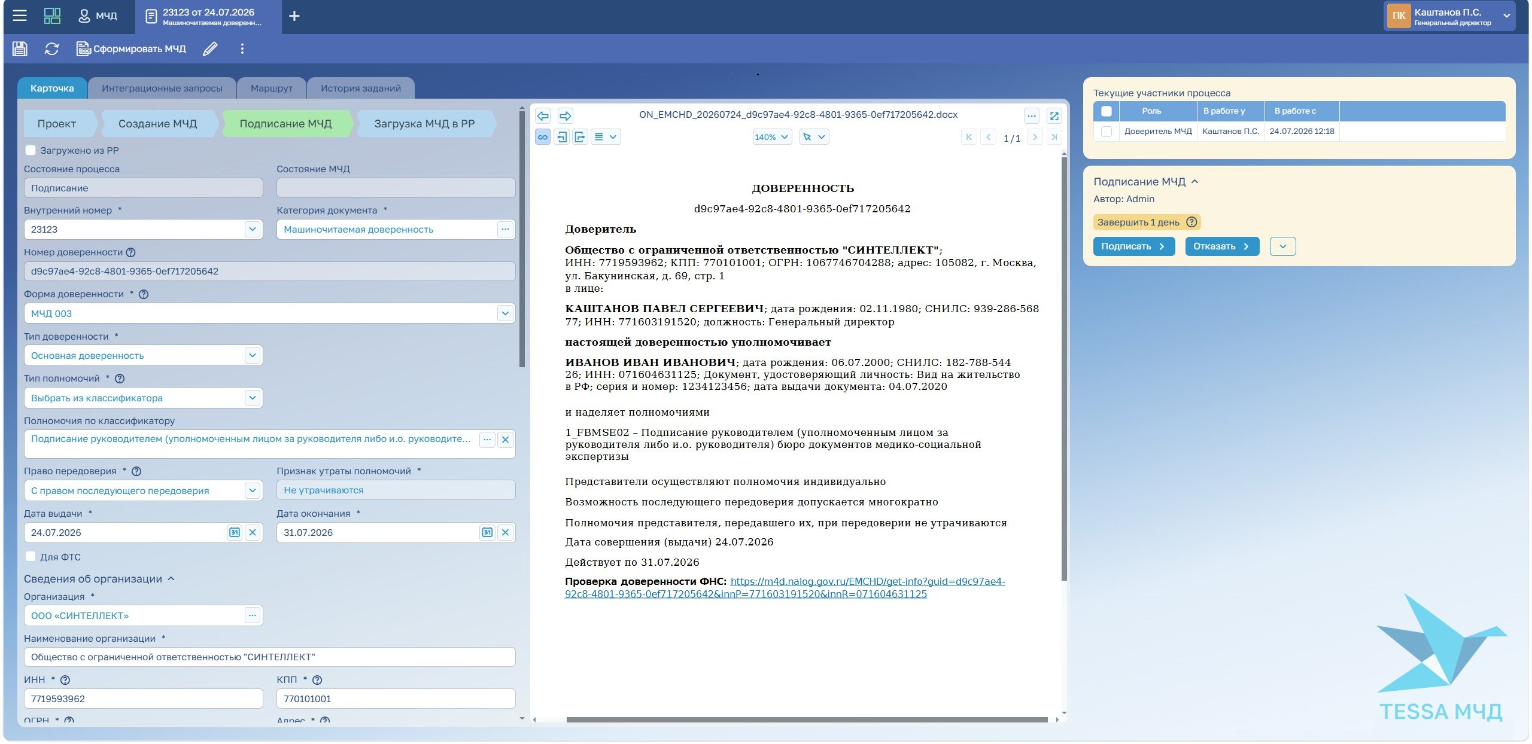This screenshot has width=1532, height=744.
Task: Open calendar picker for Дата выдачи
Action: tap(235, 532)
